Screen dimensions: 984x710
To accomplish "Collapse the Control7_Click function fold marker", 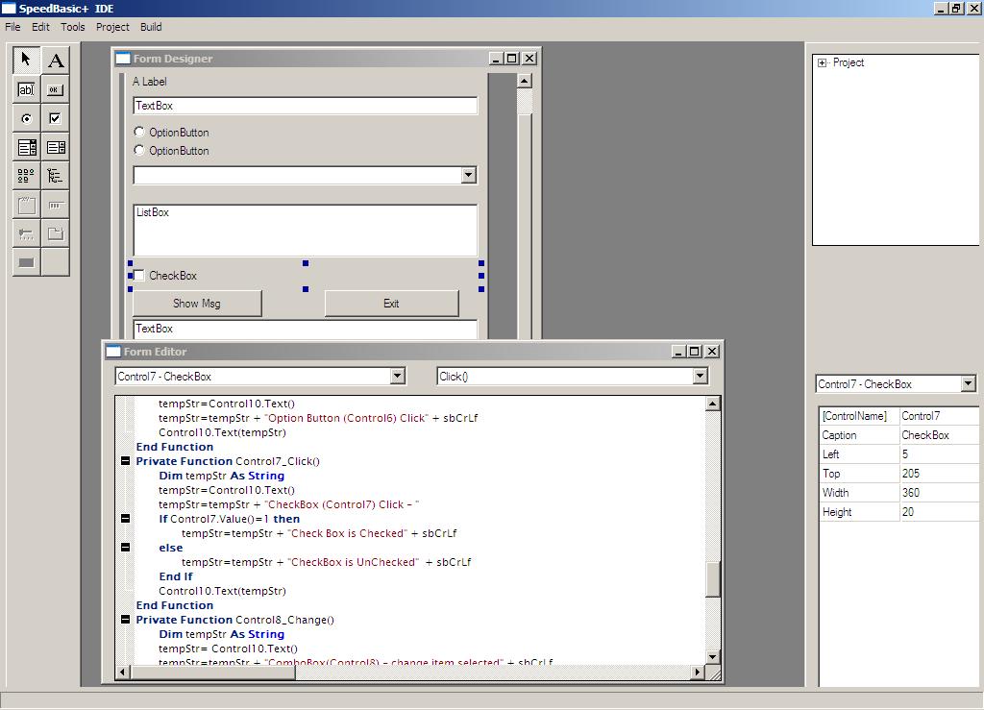I will point(126,461).
